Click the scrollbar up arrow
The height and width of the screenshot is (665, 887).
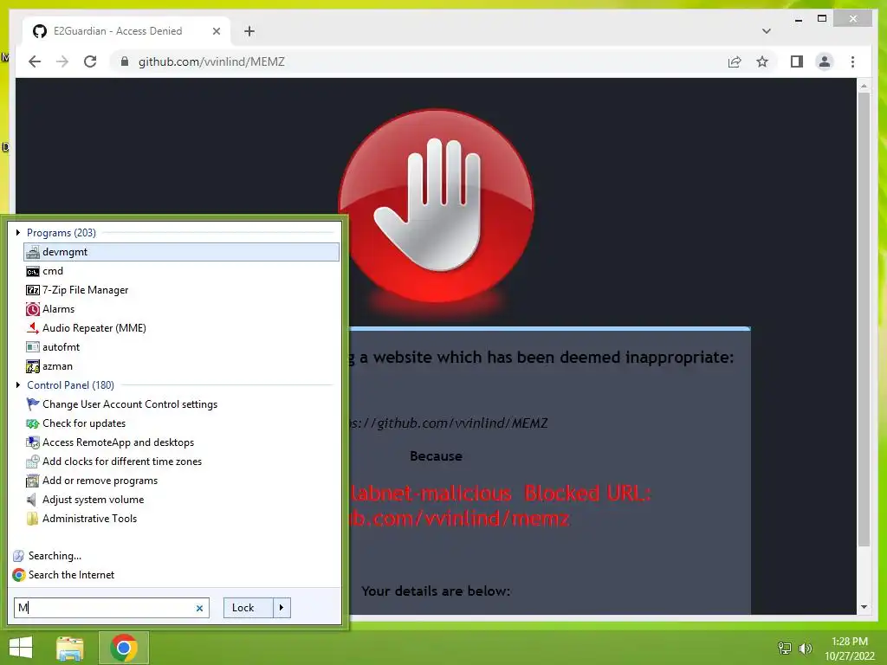pyautogui.click(x=864, y=86)
